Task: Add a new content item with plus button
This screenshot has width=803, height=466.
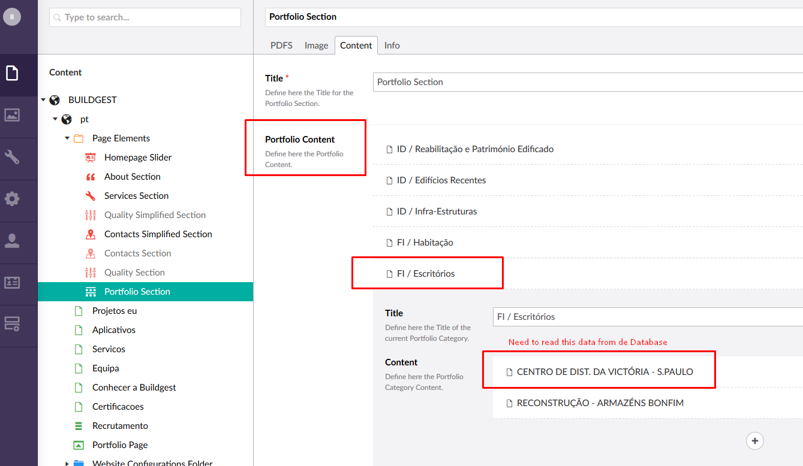Action: pos(755,441)
